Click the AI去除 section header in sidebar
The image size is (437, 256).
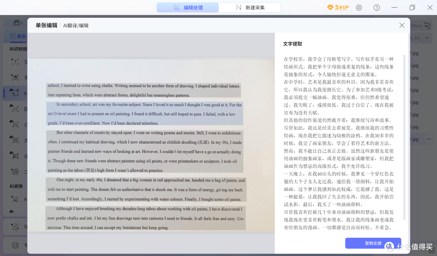point(16,186)
